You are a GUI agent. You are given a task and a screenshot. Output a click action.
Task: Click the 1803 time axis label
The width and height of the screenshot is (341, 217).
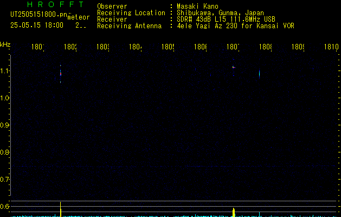102,47
